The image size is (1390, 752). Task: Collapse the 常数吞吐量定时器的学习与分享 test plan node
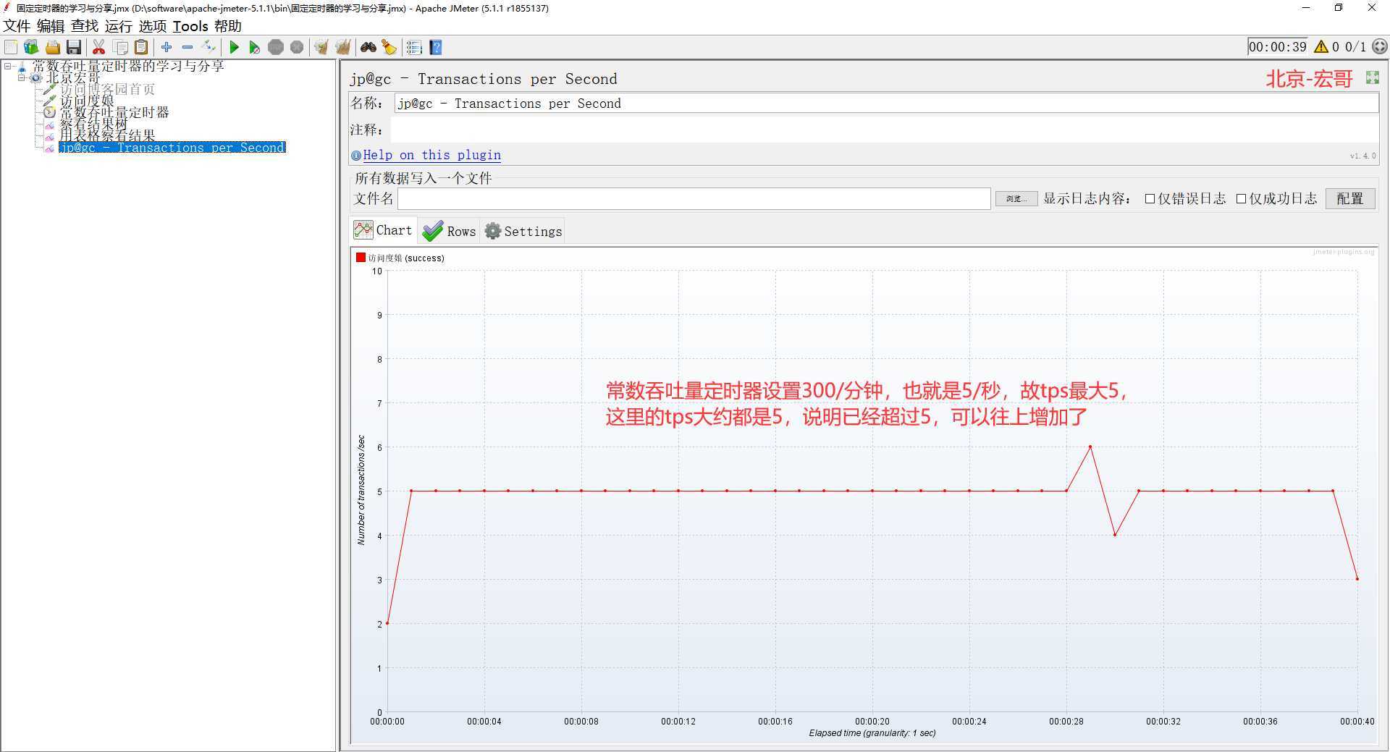(x=8, y=66)
